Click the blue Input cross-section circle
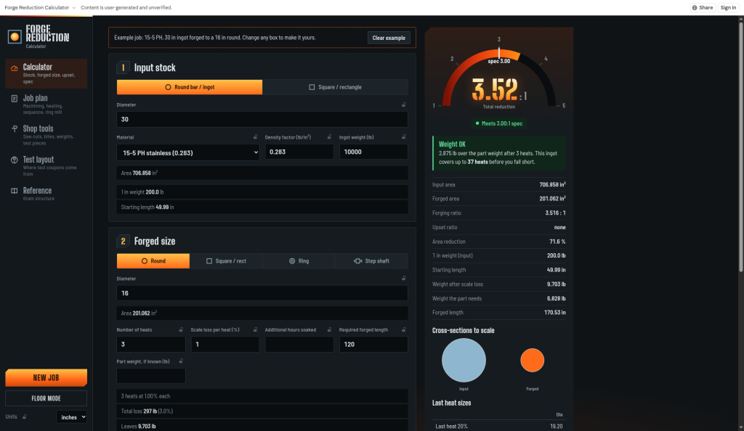 464,361
